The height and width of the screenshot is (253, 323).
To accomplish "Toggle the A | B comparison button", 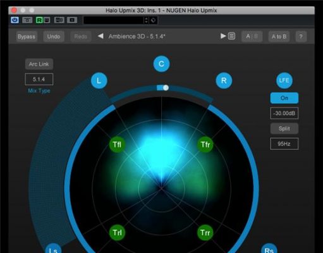I will 252,37.
